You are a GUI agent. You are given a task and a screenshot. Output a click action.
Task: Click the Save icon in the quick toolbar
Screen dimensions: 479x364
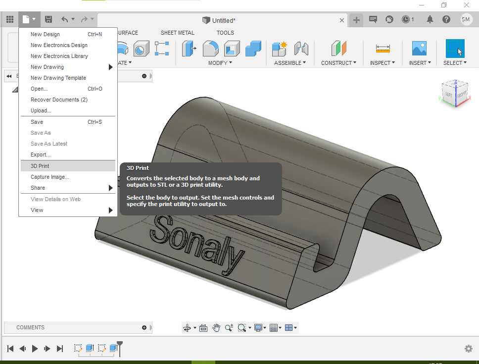pyautogui.click(x=48, y=19)
